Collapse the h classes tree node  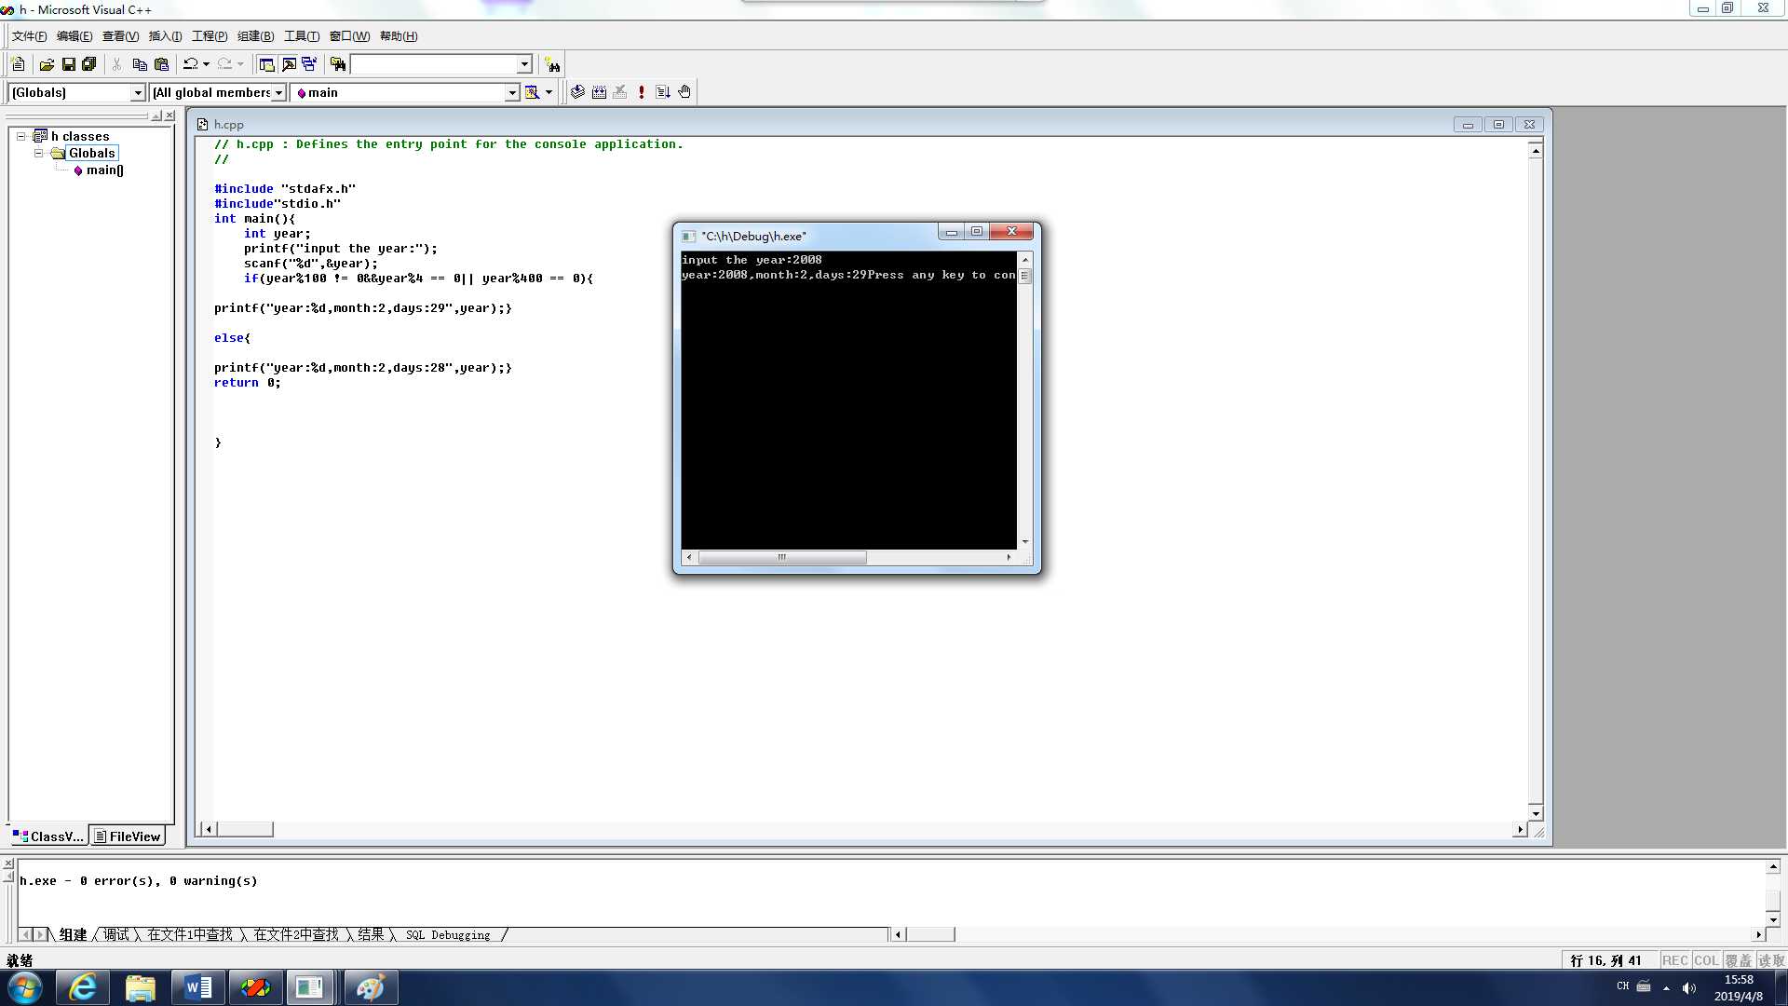click(20, 136)
